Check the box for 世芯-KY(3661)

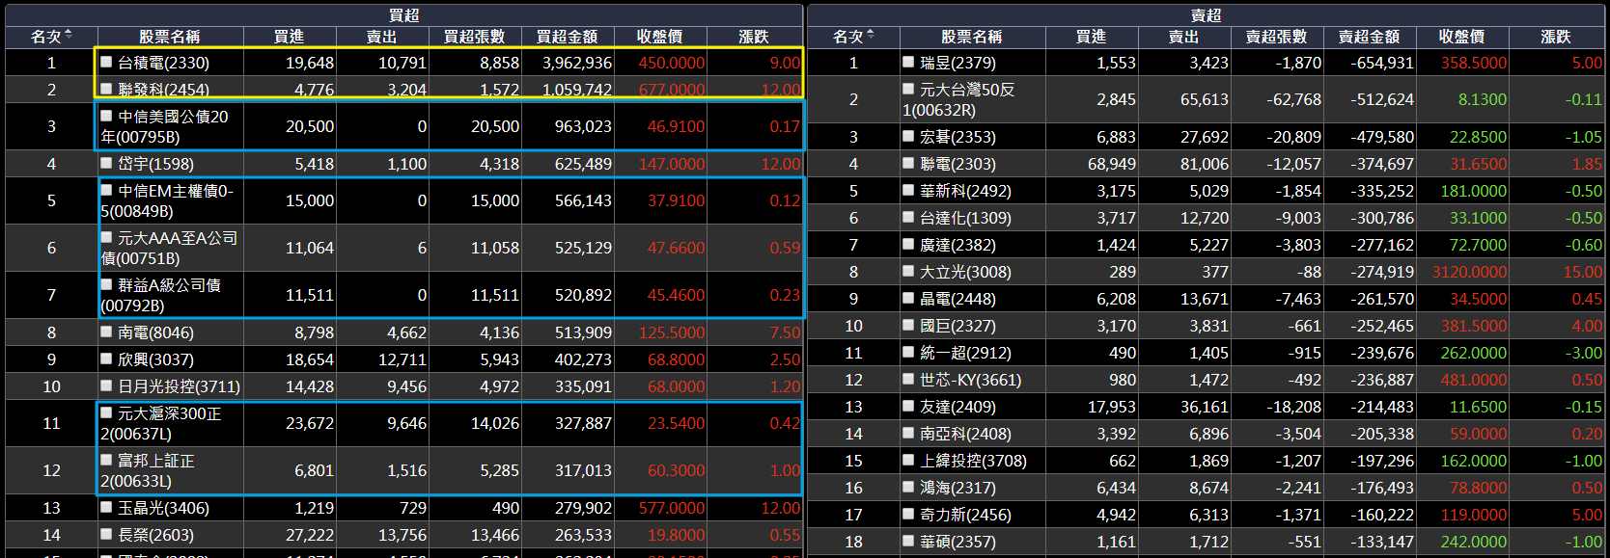point(908,379)
